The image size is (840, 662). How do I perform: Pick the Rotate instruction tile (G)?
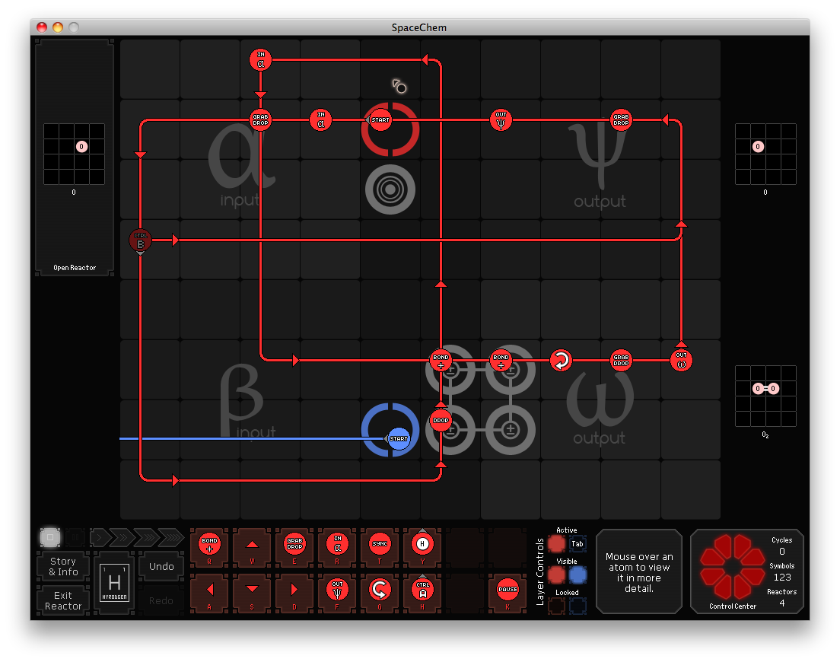pyautogui.click(x=380, y=593)
